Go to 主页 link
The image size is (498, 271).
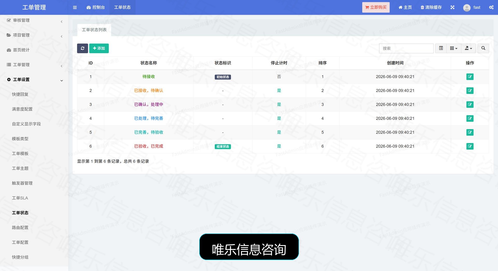click(x=405, y=7)
